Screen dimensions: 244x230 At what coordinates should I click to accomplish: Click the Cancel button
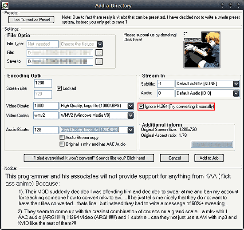pos(174,158)
